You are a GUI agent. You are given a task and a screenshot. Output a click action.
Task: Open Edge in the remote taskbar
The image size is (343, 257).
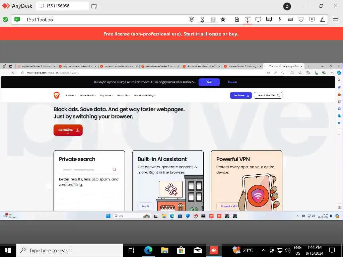pos(172,216)
